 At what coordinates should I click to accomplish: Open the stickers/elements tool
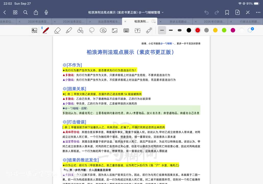(103, 30)
